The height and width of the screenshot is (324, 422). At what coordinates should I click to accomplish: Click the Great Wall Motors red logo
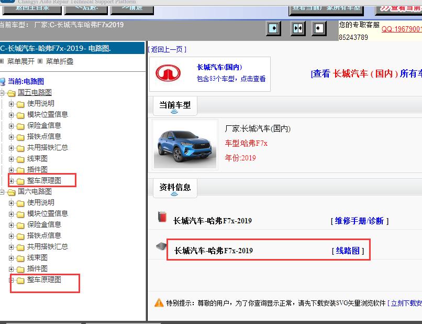tap(168, 73)
